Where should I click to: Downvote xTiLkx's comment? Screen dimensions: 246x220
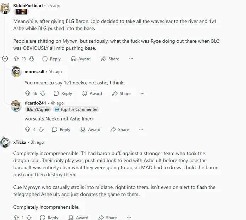coord(29,218)
